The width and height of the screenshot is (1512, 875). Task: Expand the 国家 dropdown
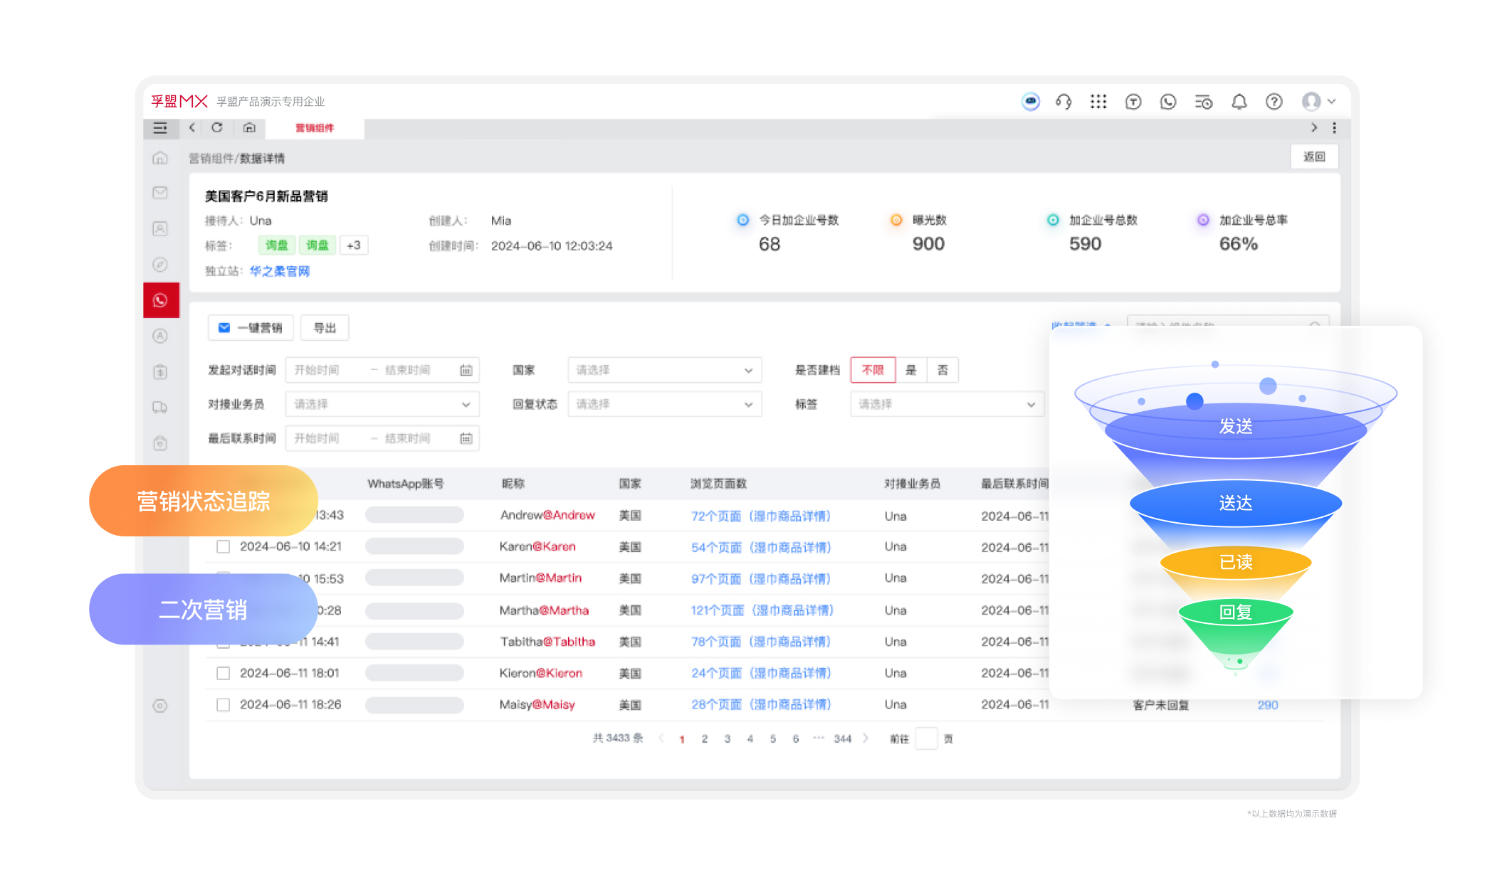[x=664, y=370]
